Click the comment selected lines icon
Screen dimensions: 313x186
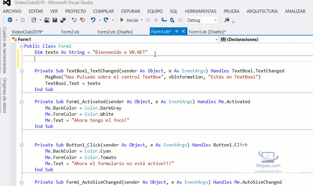coord(74,20)
